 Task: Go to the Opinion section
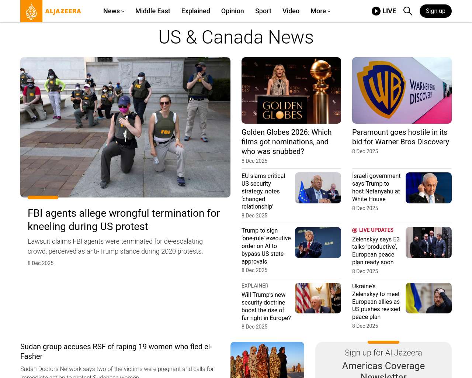click(232, 11)
